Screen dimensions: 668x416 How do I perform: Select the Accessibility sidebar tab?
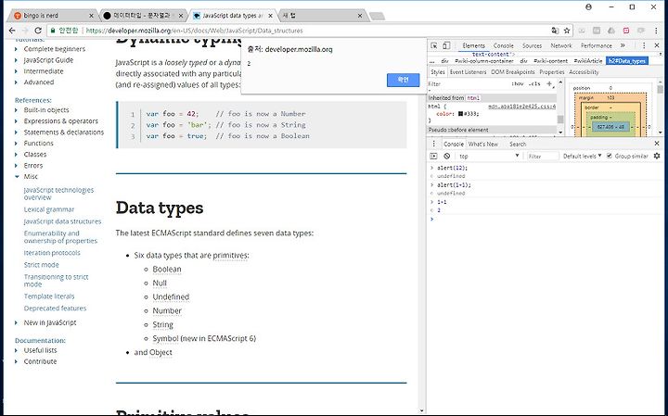[584, 72]
